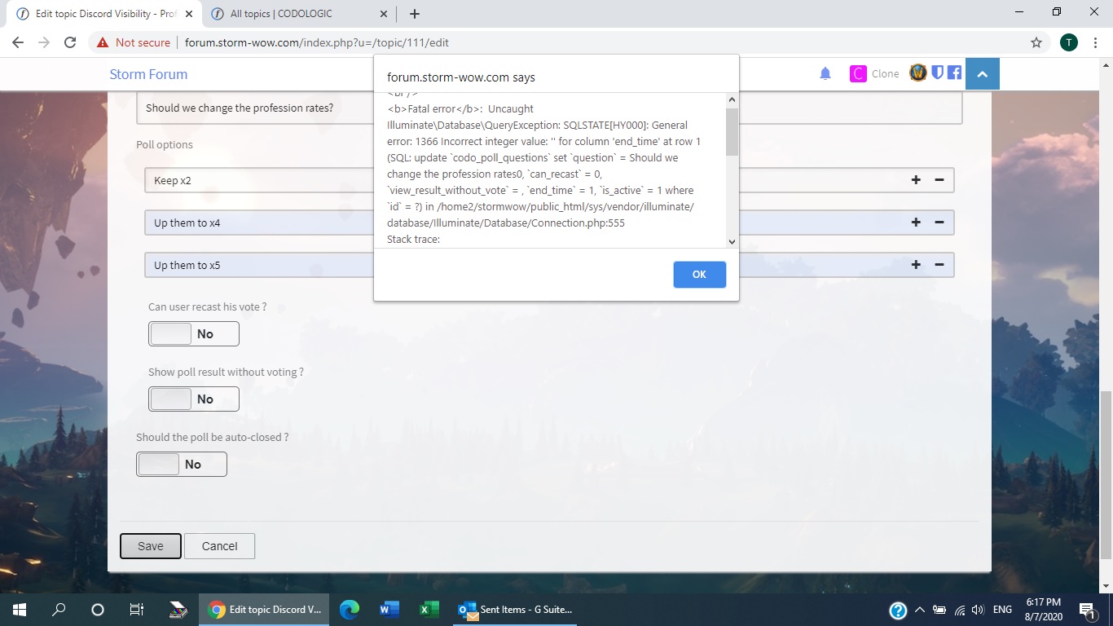Image resolution: width=1113 pixels, height=626 pixels.
Task: Toggle 'Should the poll be auto-closed' switch
Action: (x=182, y=464)
